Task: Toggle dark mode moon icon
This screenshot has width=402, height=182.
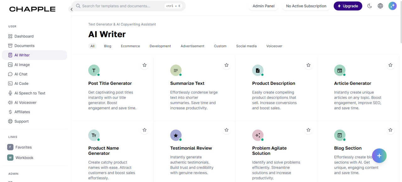Action: click(370, 6)
